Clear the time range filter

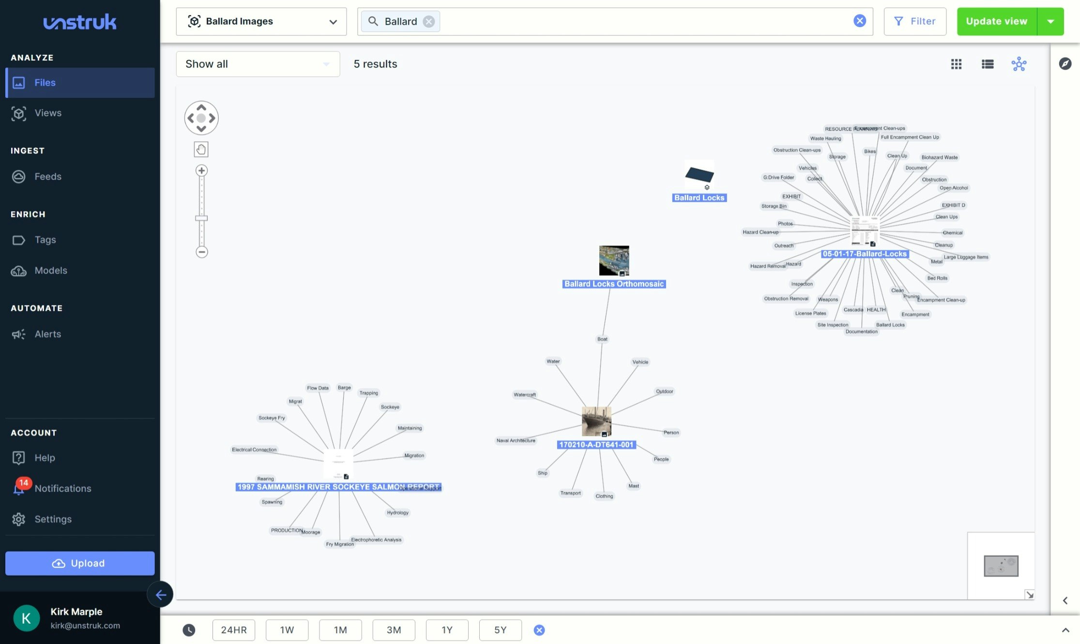coord(539,630)
